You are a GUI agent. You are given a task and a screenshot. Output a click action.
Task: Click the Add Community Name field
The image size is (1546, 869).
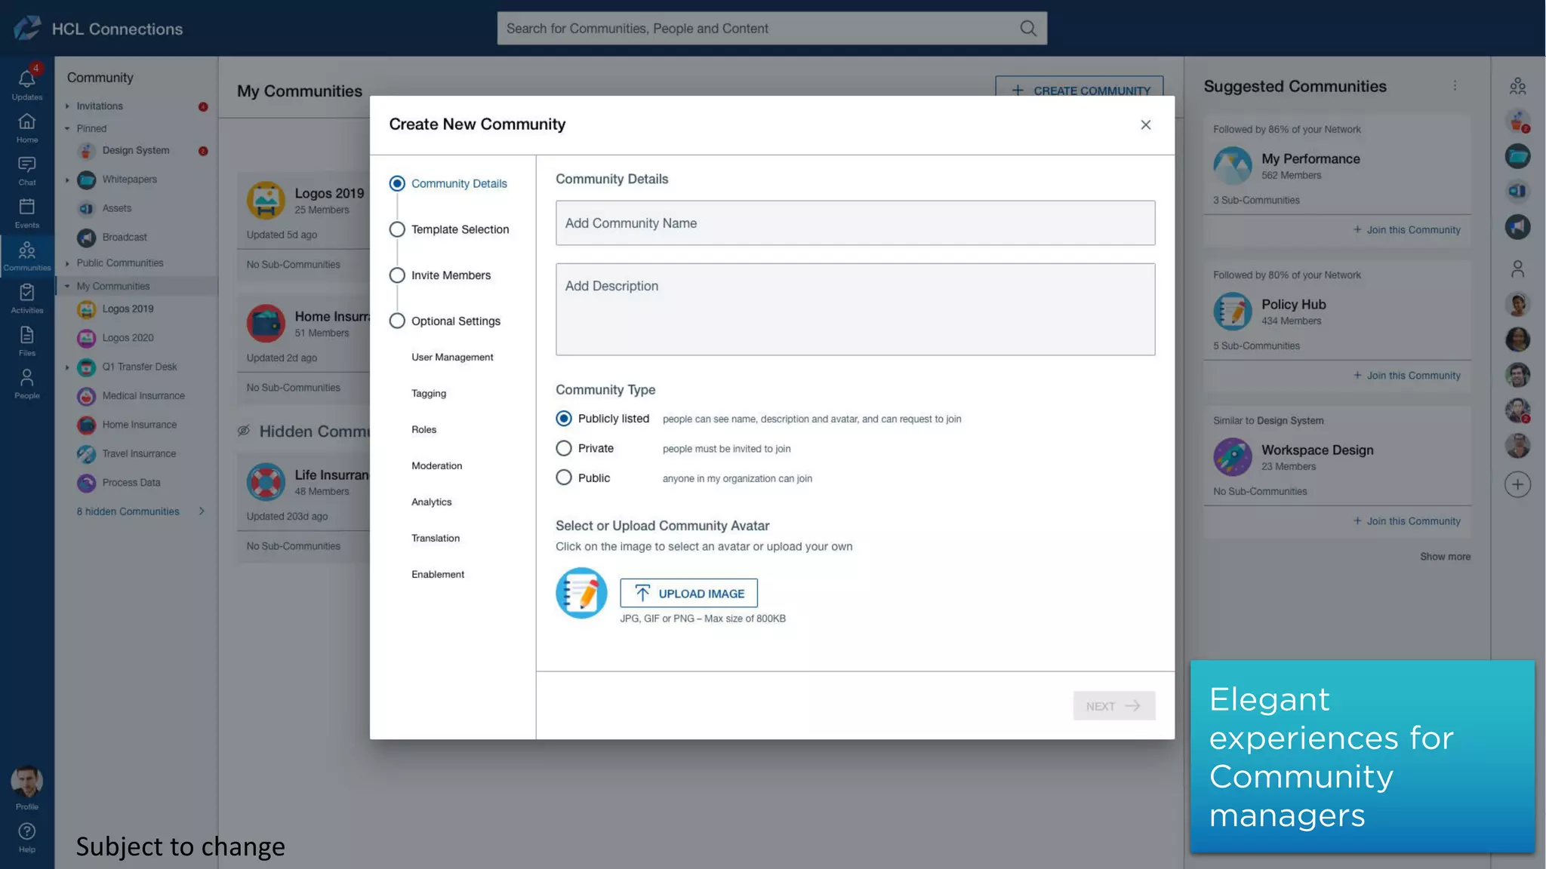[855, 223]
